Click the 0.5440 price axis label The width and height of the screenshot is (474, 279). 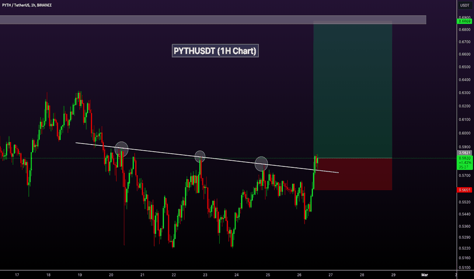[465, 214]
